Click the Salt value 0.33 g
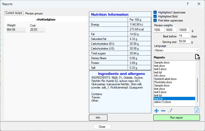205x131 pixels. 133,68
